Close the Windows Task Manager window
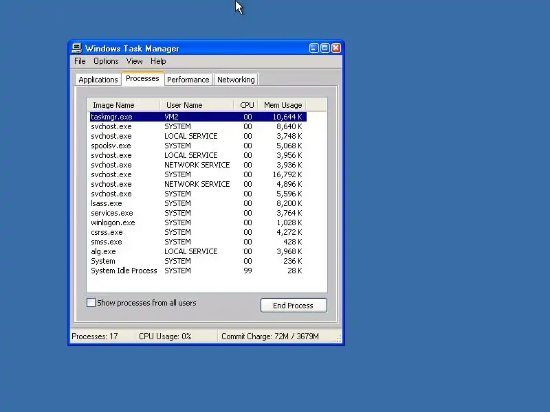This screenshot has height=412, width=550. click(336, 48)
